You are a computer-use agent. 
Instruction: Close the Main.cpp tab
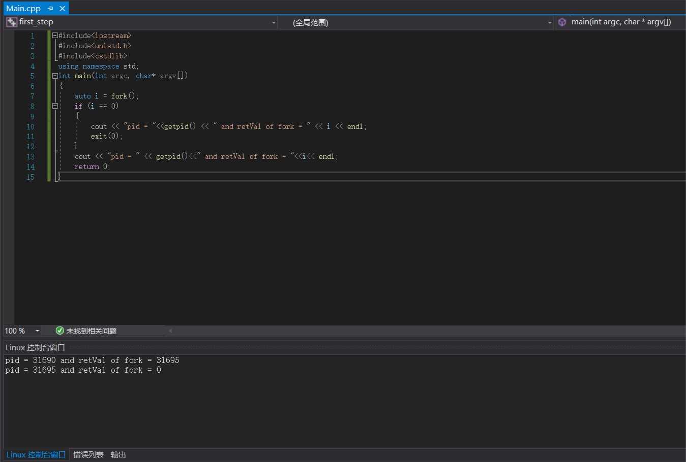pyautogui.click(x=63, y=9)
